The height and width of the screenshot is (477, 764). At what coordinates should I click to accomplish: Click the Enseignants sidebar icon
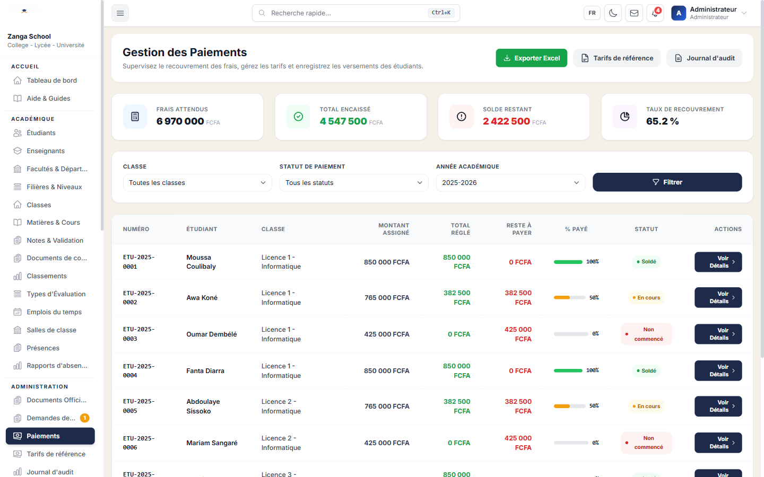click(18, 151)
